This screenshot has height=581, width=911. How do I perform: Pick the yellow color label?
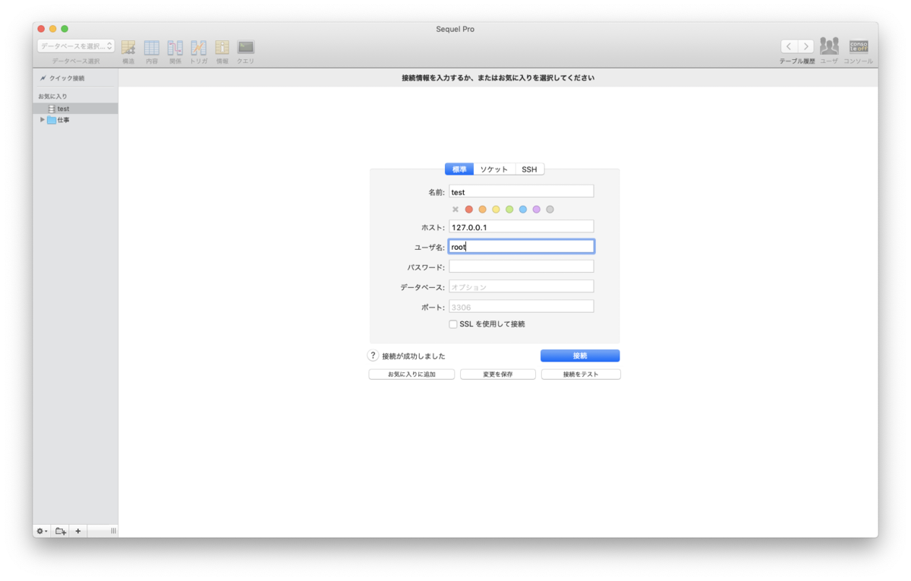point(496,210)
